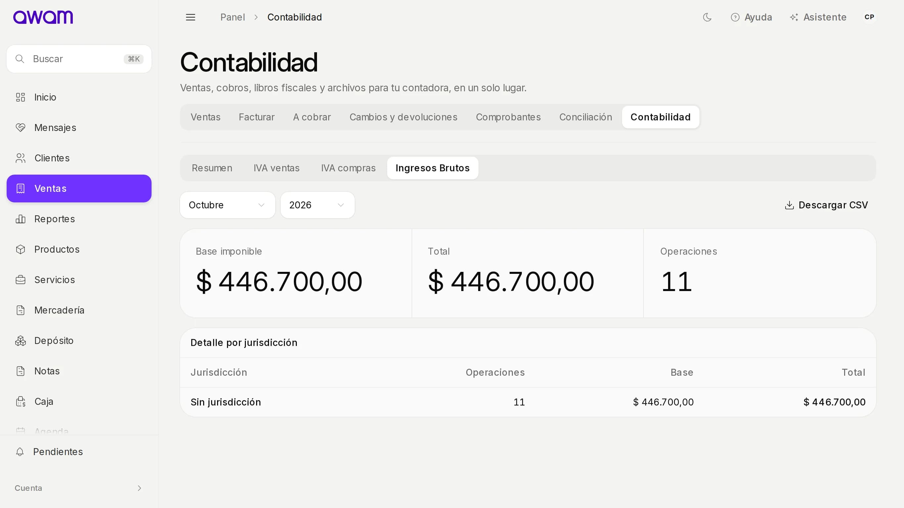The image size is (904, 508).
Task: Click the Notas file icon
Action: click(x=21, y=371)
